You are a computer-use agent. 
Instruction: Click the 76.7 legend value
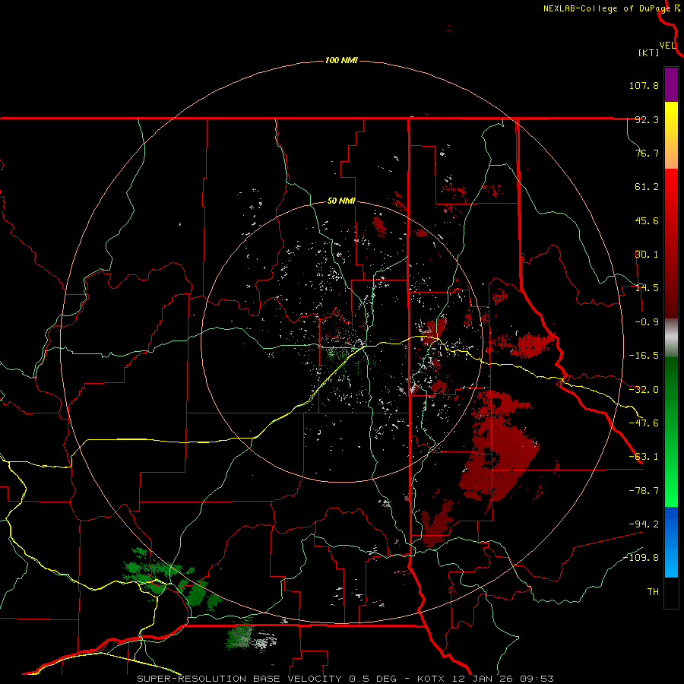coord(647,153)
